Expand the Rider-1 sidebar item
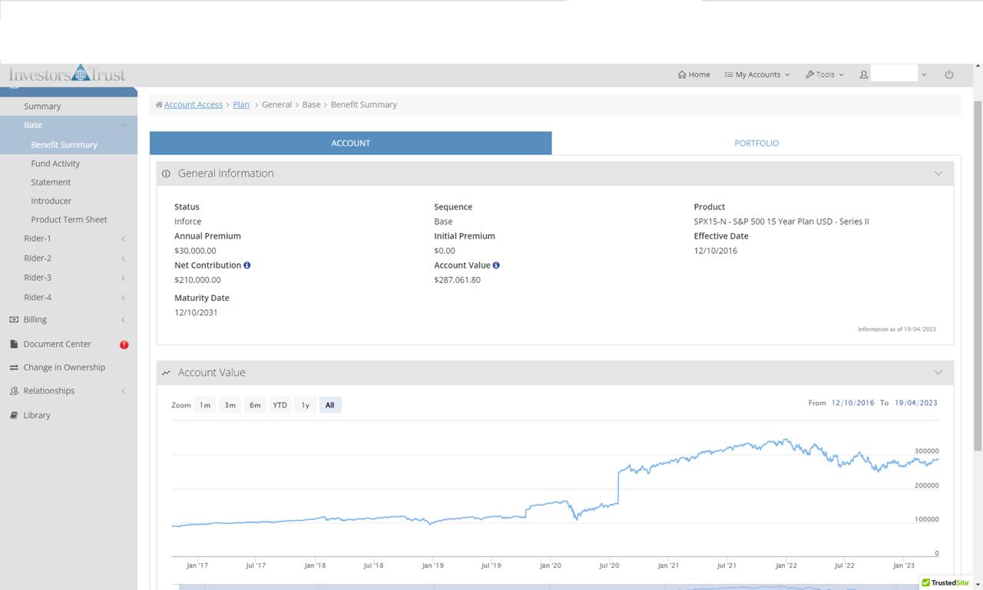This screenshot has width=983, height=590. pyautogui.click(x=38, y=239)
